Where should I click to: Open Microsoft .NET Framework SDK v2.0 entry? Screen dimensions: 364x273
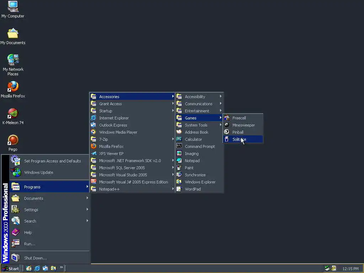[132, 160]
